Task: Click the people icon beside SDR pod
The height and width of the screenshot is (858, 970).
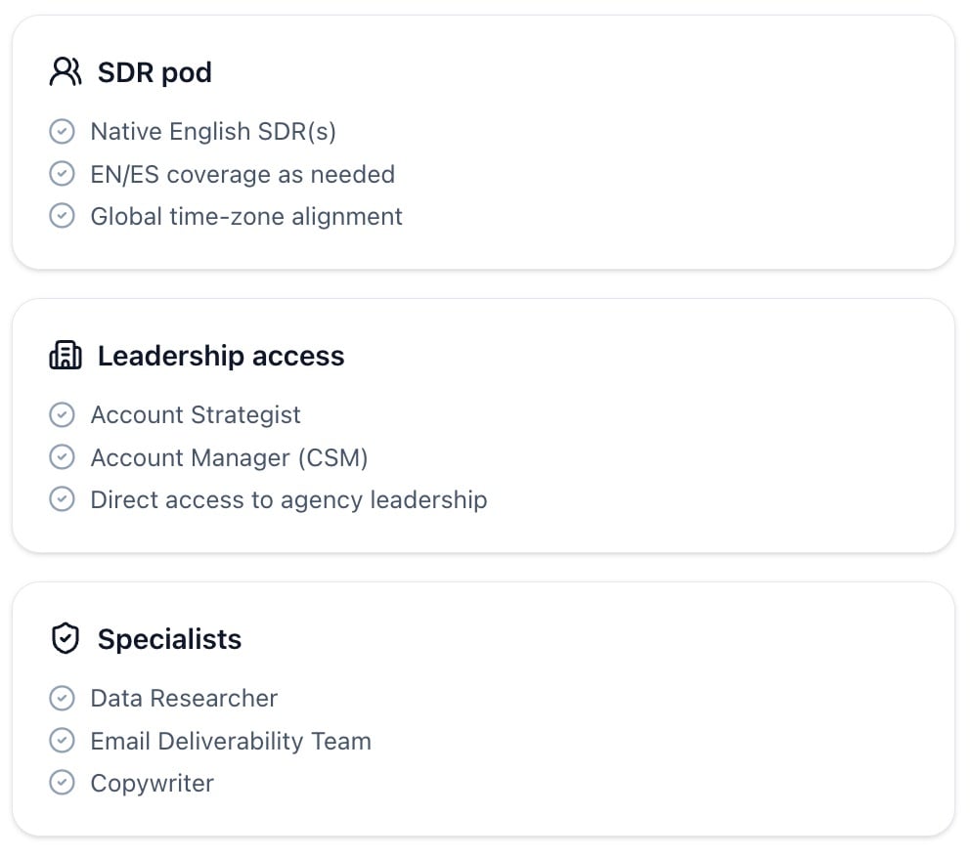Action: (66, 72)
